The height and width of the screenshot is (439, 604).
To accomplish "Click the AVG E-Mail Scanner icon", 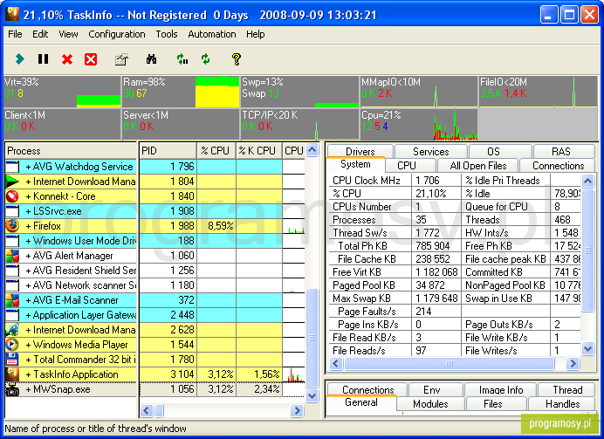I will tap(12, 300).
